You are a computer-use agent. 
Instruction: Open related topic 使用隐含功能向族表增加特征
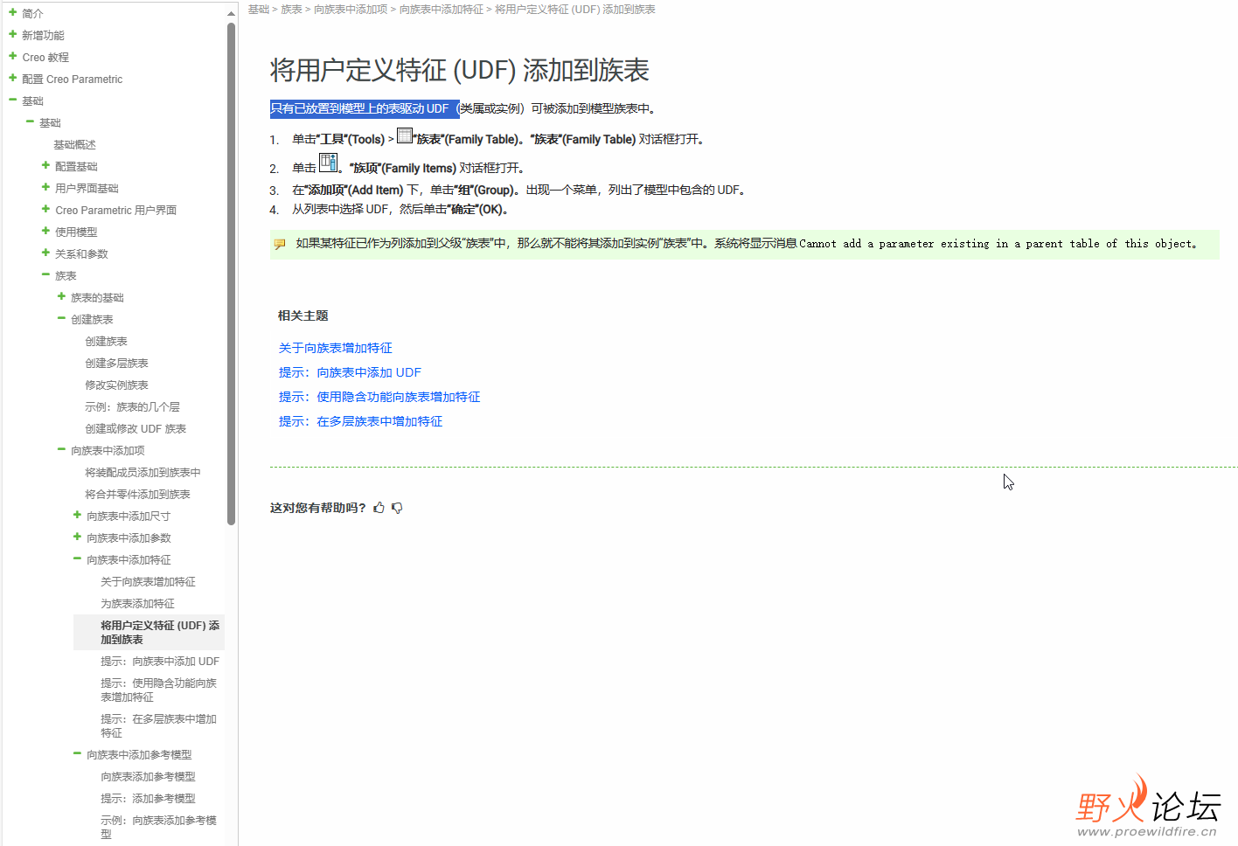tap(379, 397)
